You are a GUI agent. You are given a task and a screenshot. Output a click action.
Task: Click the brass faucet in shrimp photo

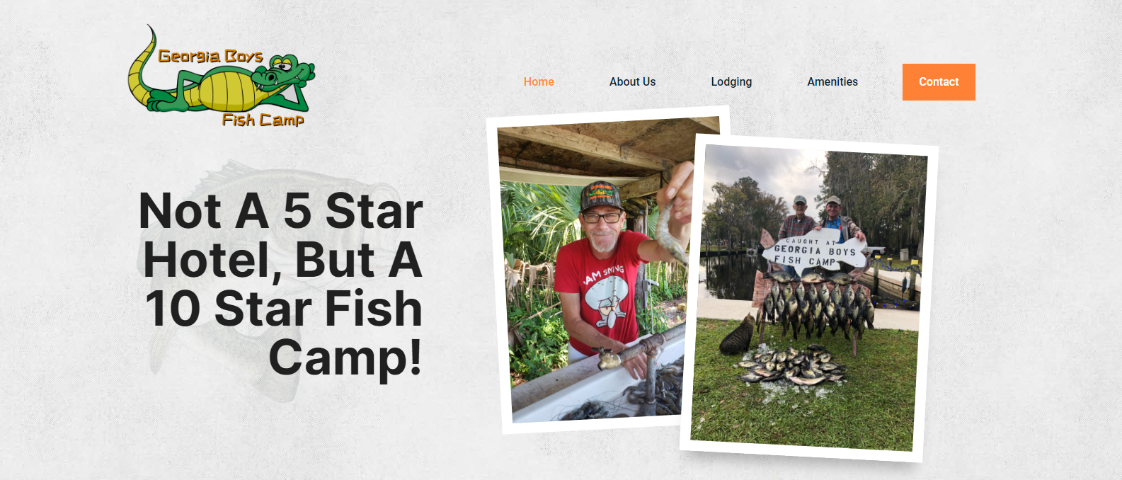pos(610,359)
